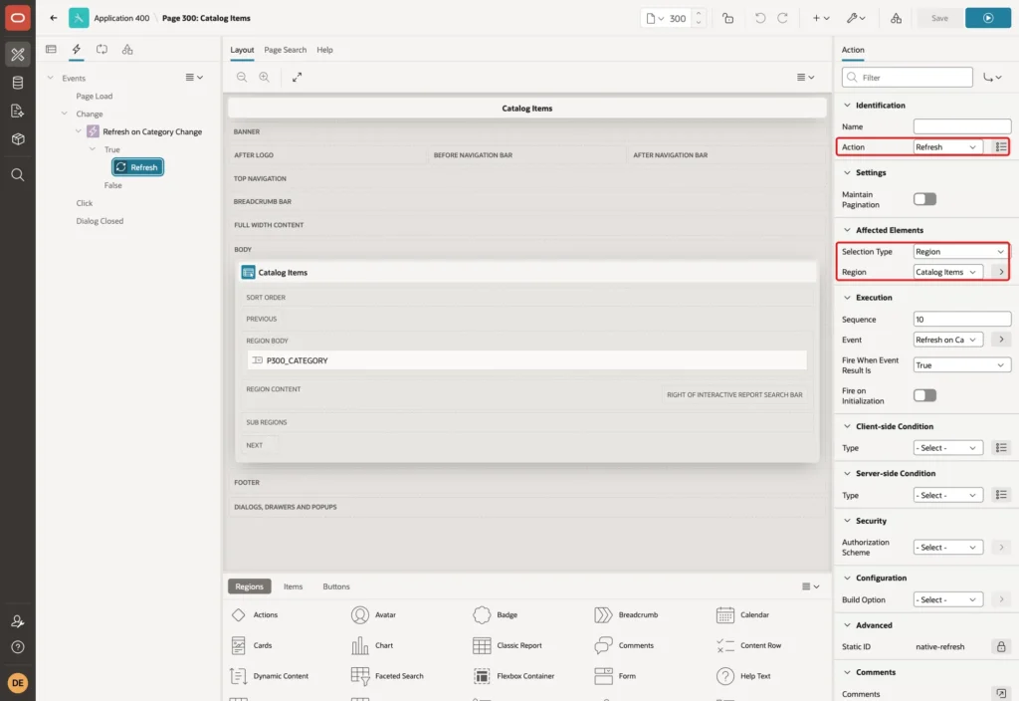Select the Buttons gallery tab

tap(336, 586)
